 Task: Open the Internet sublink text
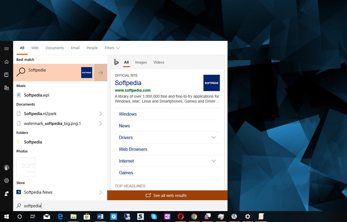pos(126,161)
